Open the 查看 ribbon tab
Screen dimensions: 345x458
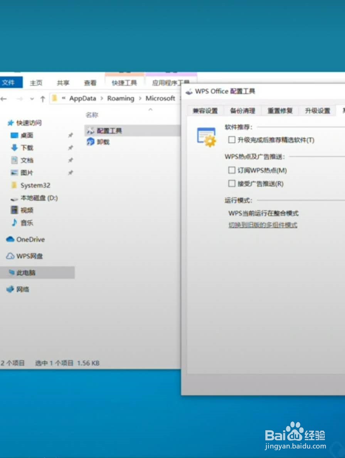[90, 83]
